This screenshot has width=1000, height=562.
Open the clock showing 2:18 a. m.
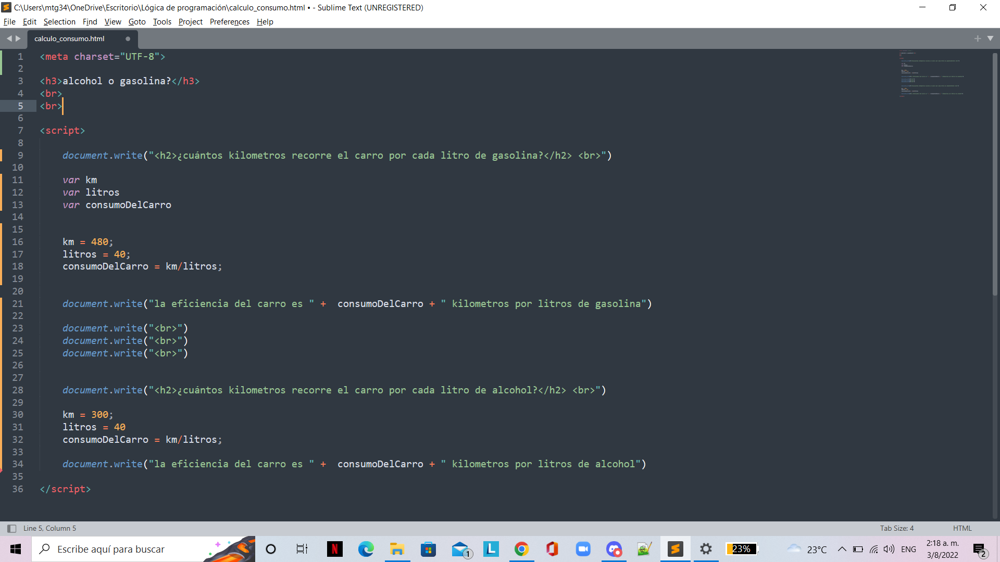coord(942,549)
